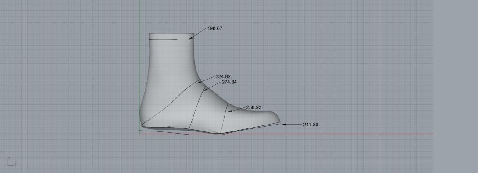Click the arrowhead pointing at the ankle top curve
The height and width of the screenshot is (173, 478).
pyautogui.click(x=191, y=38)
